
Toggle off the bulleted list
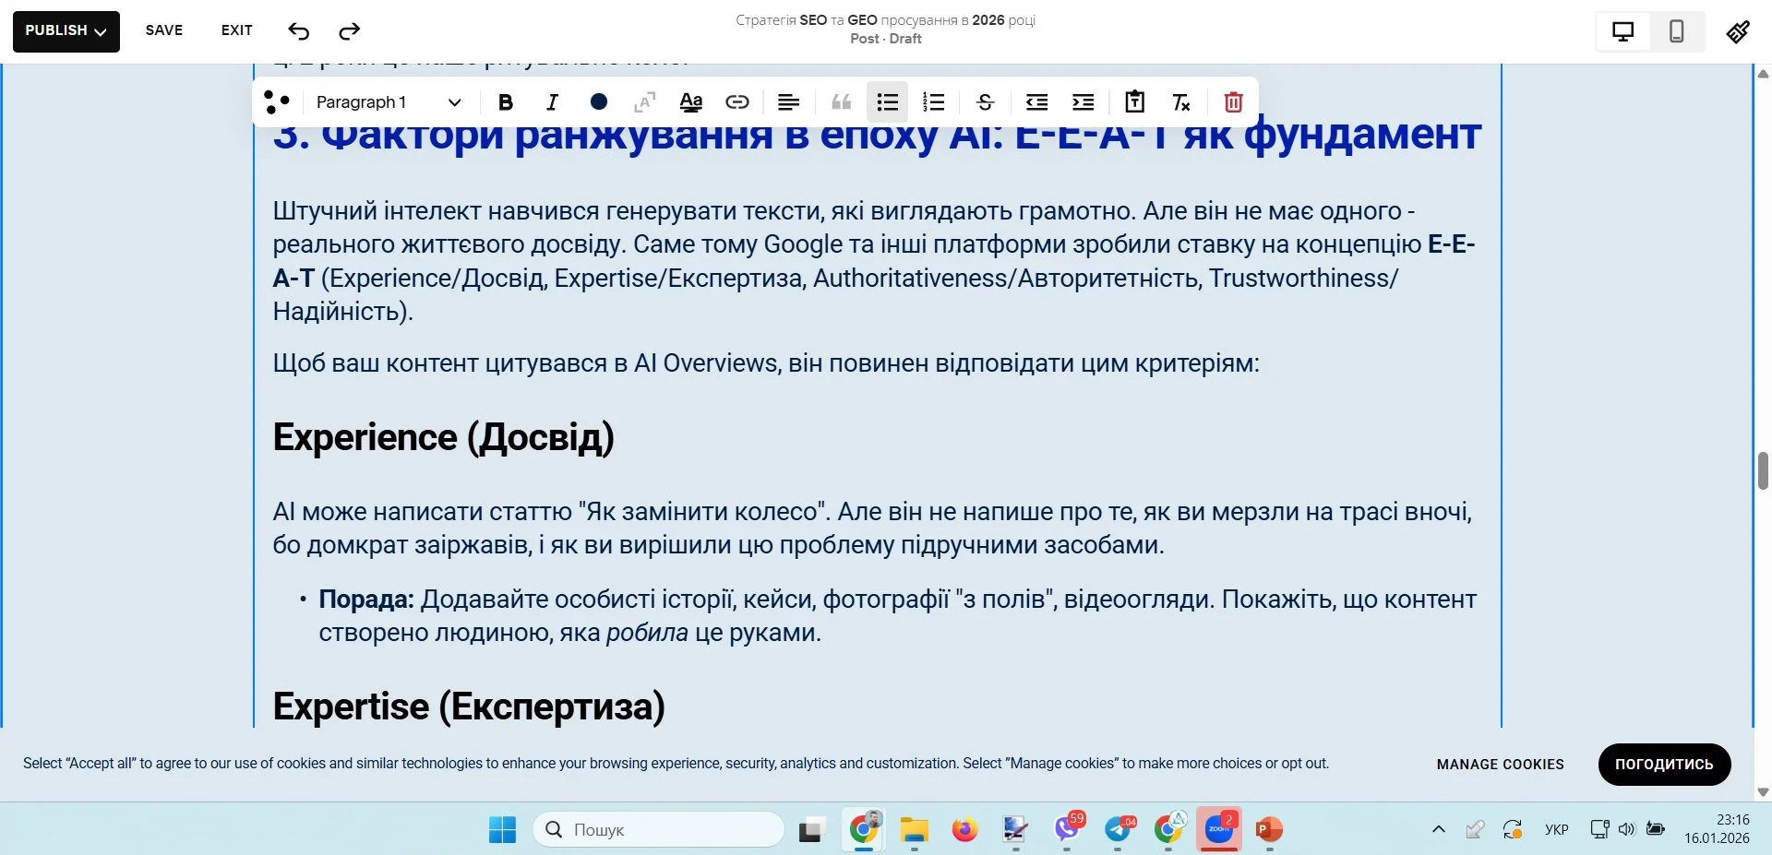886,102
